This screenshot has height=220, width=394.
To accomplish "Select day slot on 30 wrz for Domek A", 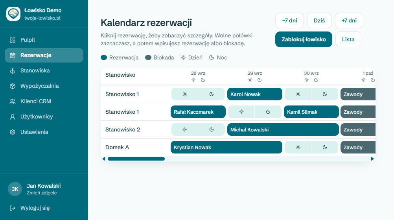I will pyautogui.click(x=298, y=147).
